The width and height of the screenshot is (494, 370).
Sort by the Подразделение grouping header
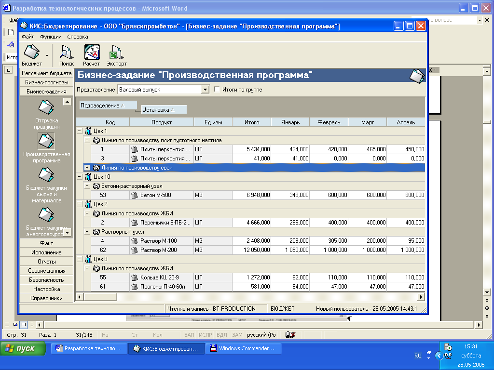click(108, 106)
